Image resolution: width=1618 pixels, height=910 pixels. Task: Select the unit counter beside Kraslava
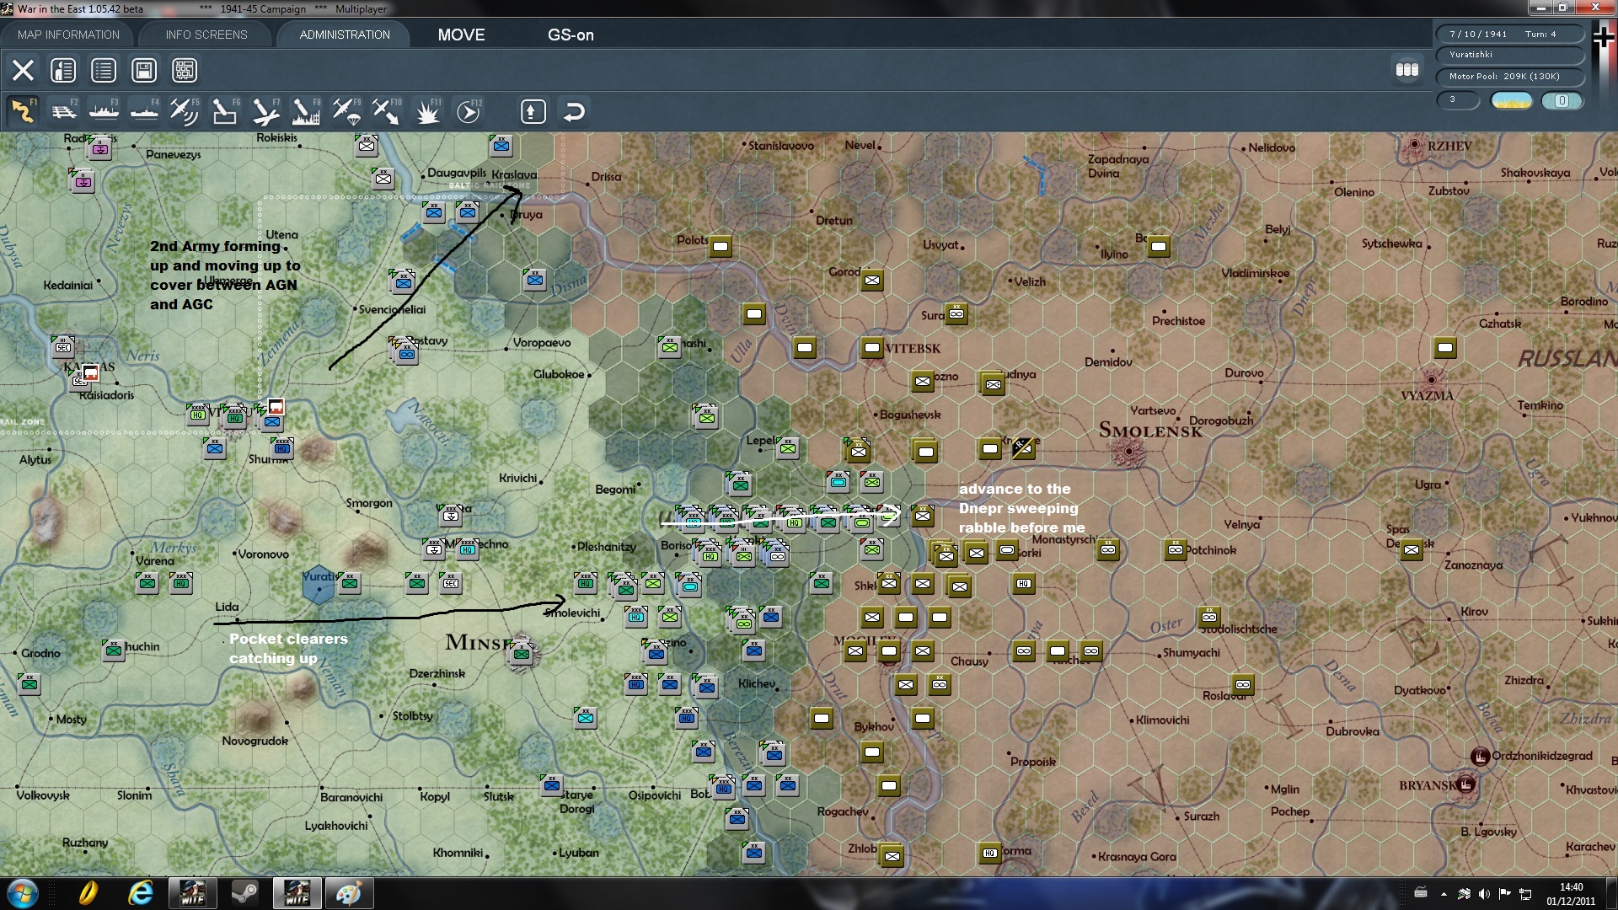click(501, 146)
